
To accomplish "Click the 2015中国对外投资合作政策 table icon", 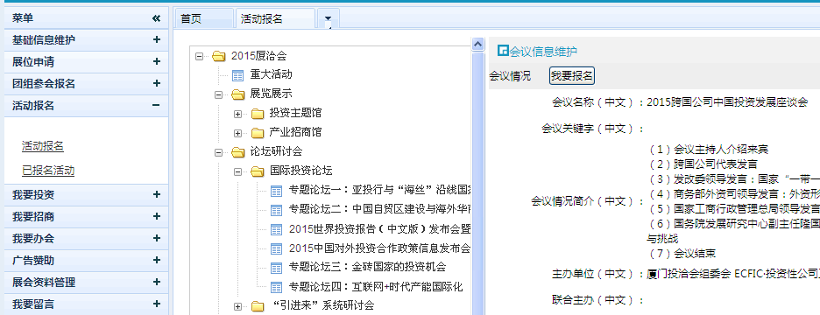I will [277, 248].
